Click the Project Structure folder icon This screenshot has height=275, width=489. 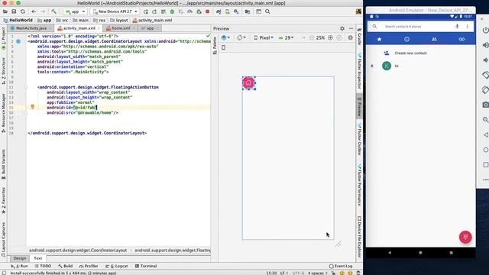(x=248, y=11)
